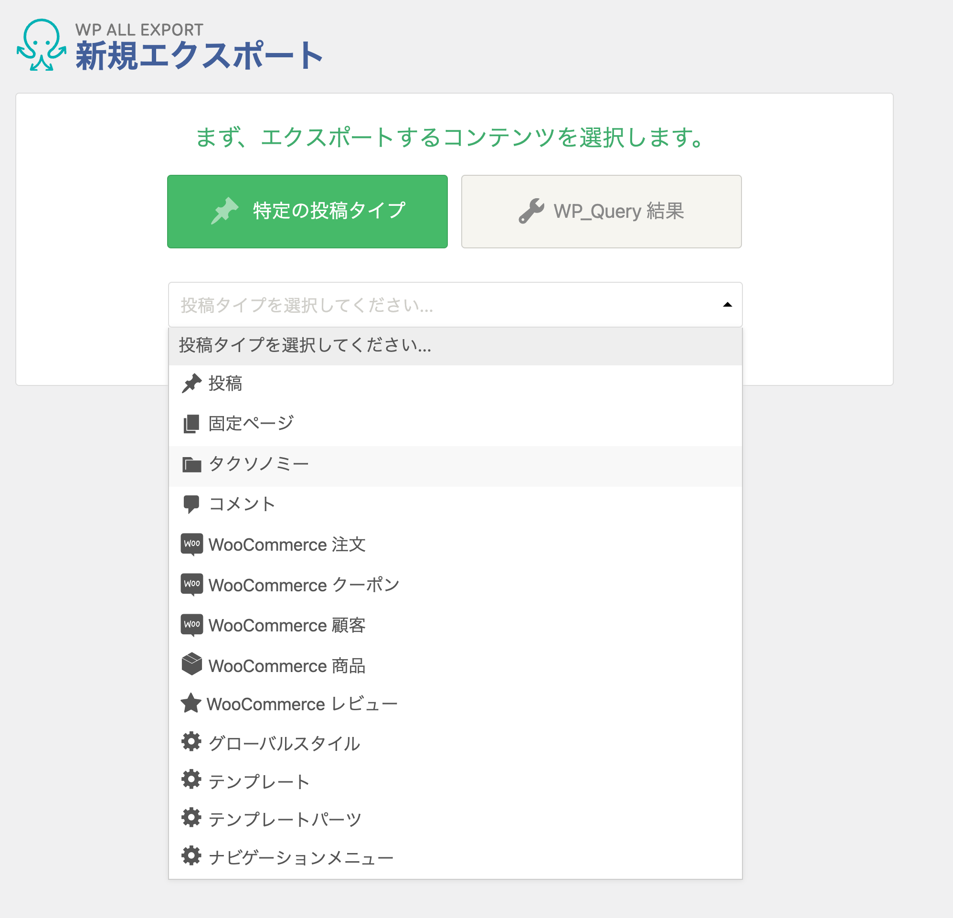Screen dimensions: 953x918
Task: Collapse the post type dropdown arrow
Action: coord(727,305)
